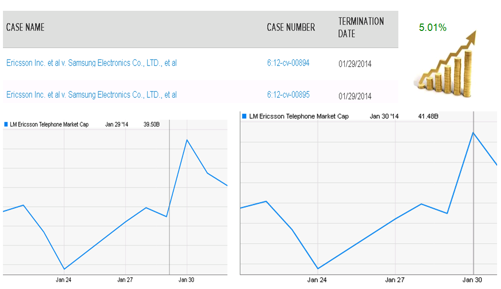
Task: Click the Jan 29 '14 date label
Action: pyautogui.click(x=116, y=125)
